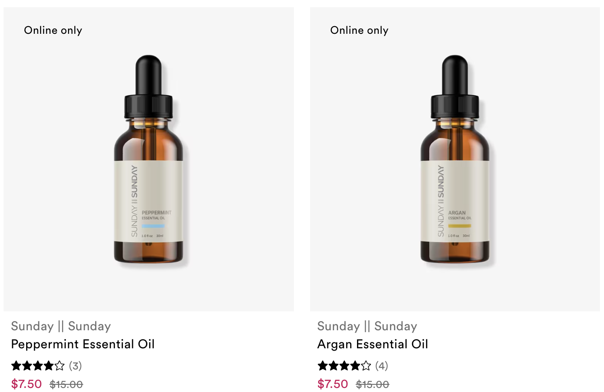This screenshot has width=604, height=392.
Task: Click the Argan Essential Oil title link
Action: 373,344
